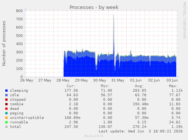Image resolution: width=188 pixels, height=140 pixels.
Task: Click the 'Last update' timestamp text
Action: (141, 131)
